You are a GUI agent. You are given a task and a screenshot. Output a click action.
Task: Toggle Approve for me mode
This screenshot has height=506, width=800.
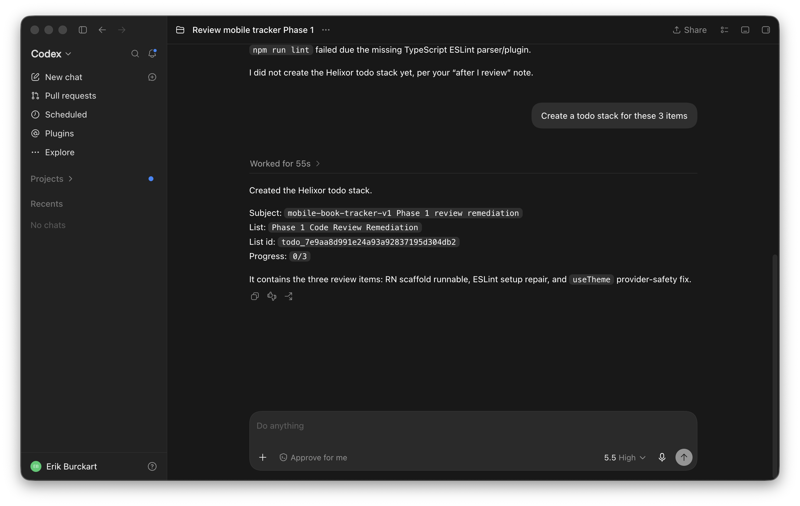[313, 458]
